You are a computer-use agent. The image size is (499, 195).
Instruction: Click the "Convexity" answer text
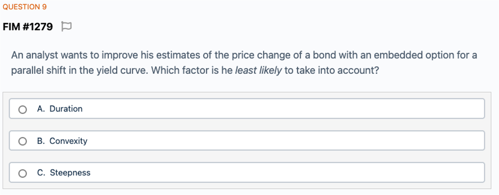pos(68,141)
